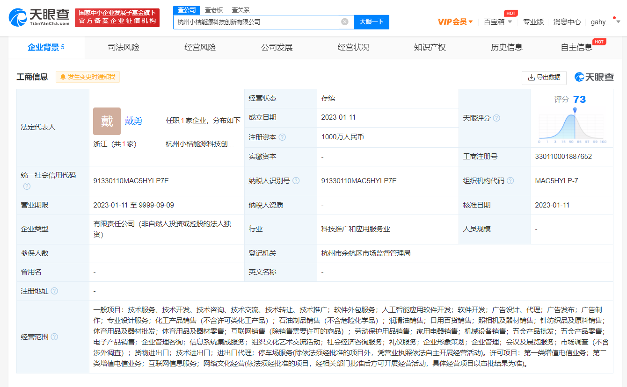This screenshot has width=627, height=387.
Task: Click the company name search field
Action: 257,21
